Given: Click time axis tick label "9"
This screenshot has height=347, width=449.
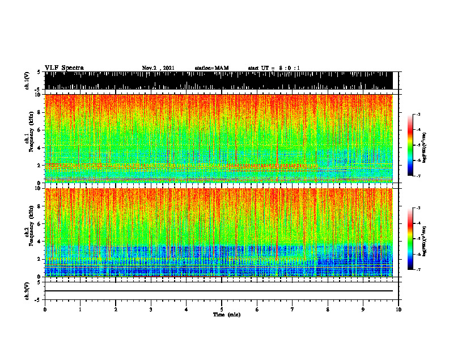Looking at the screenshot, I should click(x=363, y=310).
